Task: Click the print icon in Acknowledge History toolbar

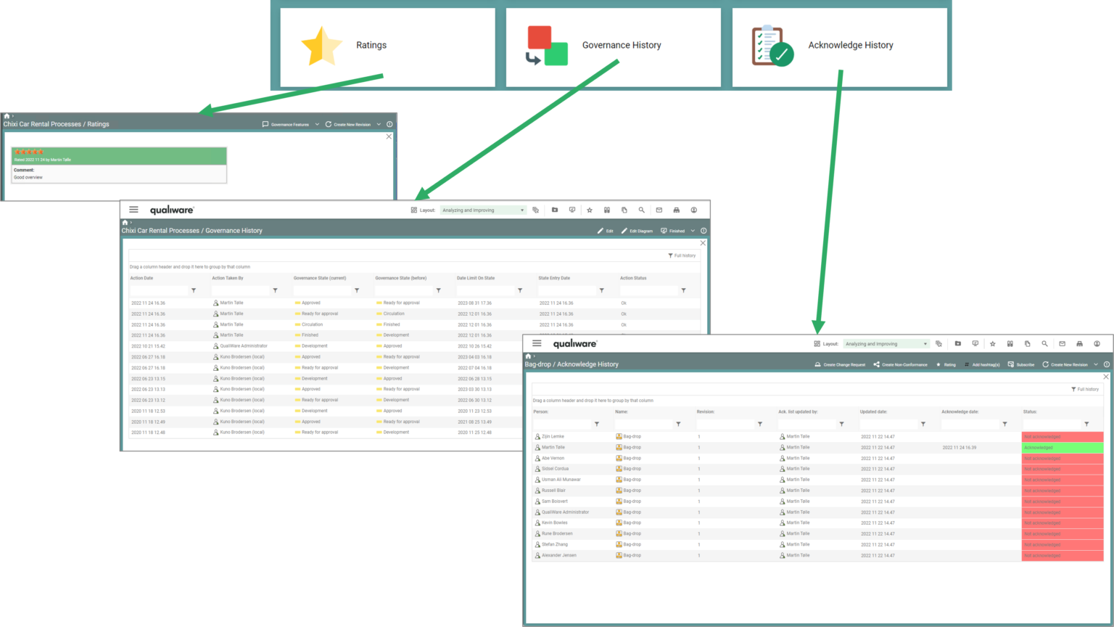Action: pos(1079,343)
